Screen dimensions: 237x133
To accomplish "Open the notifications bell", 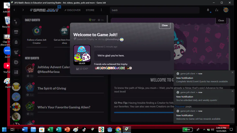I will pyautogui.click(x=208, y=10).
